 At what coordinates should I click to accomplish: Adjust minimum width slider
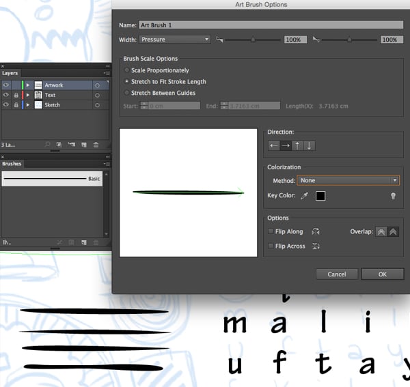pyautogui.click(x=253, y=40)
